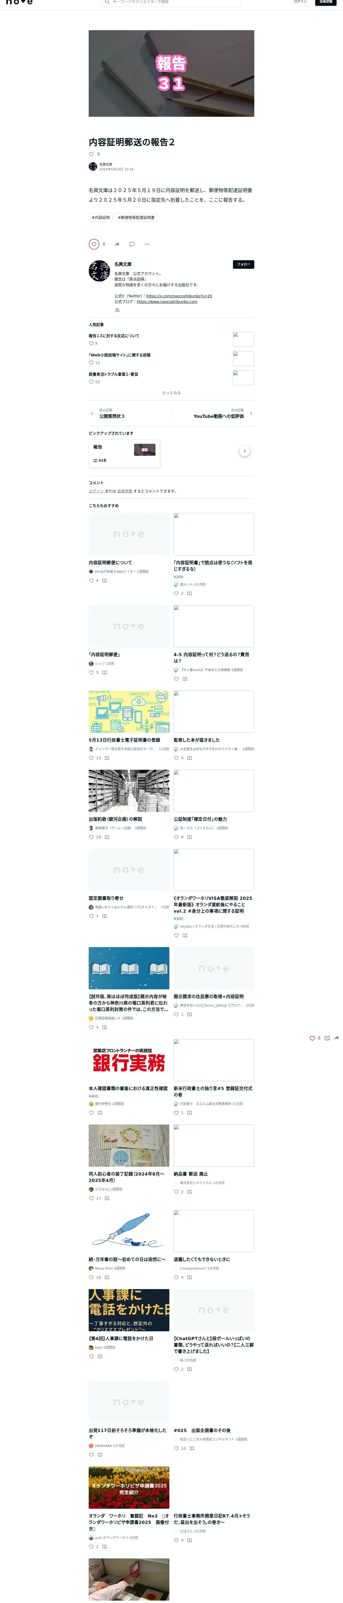Open 名興文庫 author avatar near date
This screenshot has height=1603, width=343.
click(x=93, y=166)
